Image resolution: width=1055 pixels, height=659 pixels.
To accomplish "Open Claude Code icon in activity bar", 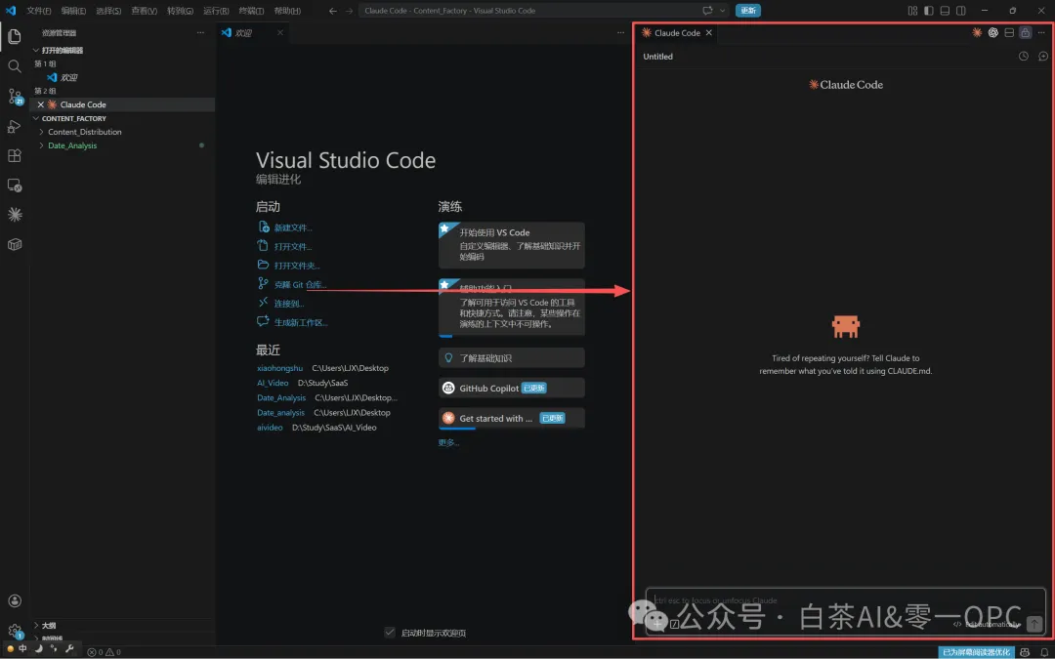I will click(x=14, y=215).
